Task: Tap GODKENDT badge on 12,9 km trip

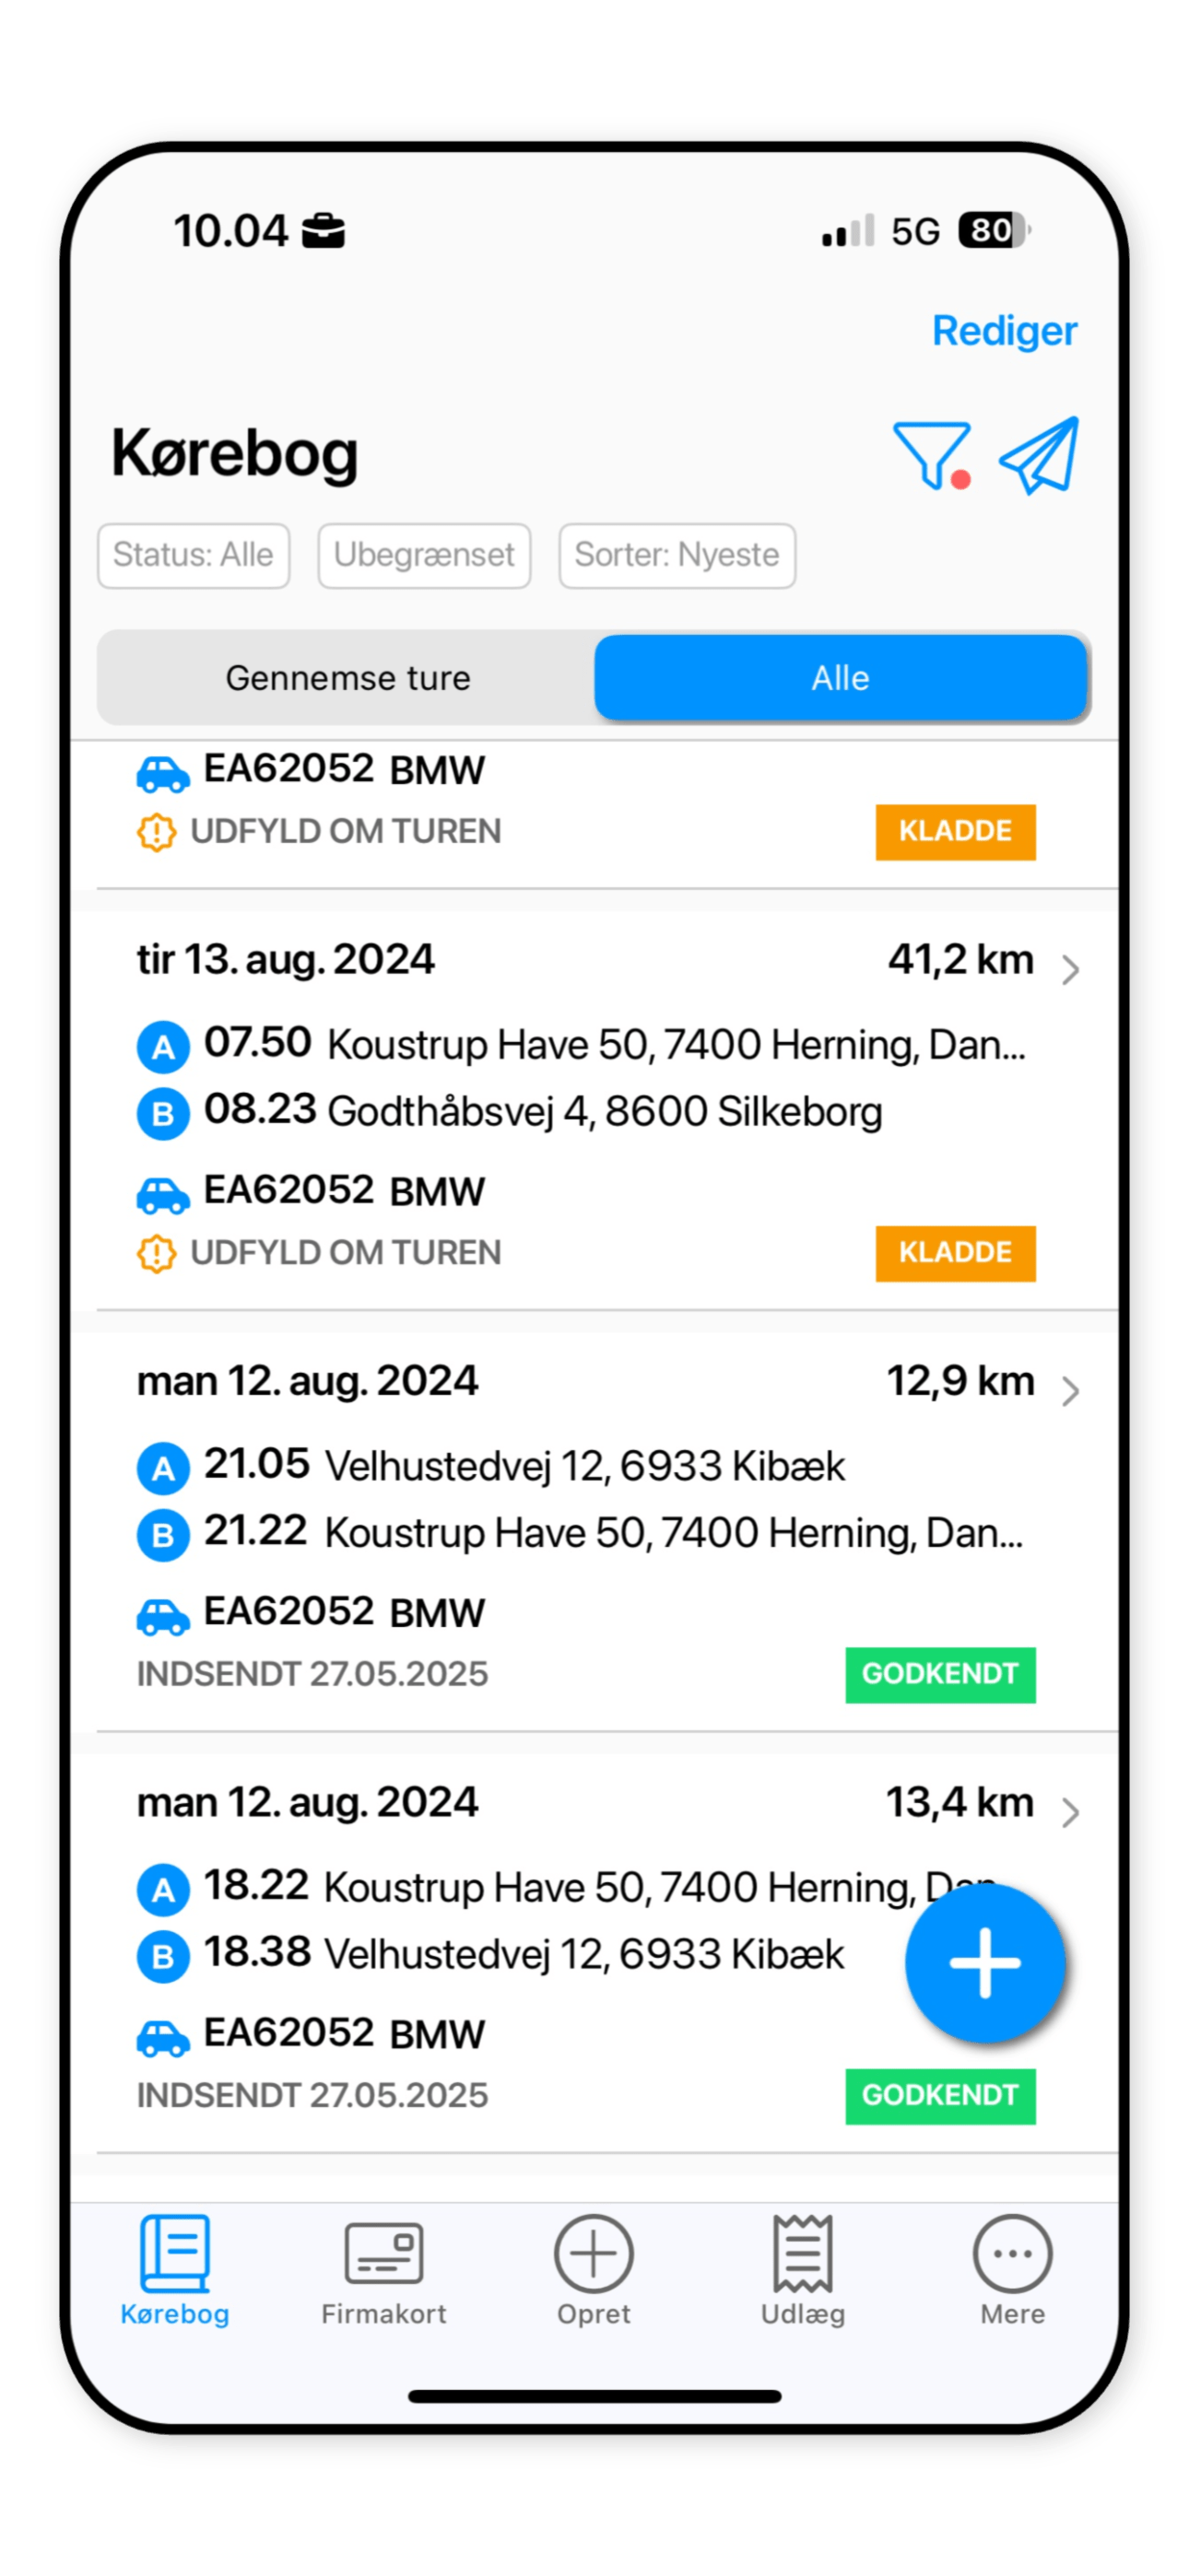Action: point(940,1674)
